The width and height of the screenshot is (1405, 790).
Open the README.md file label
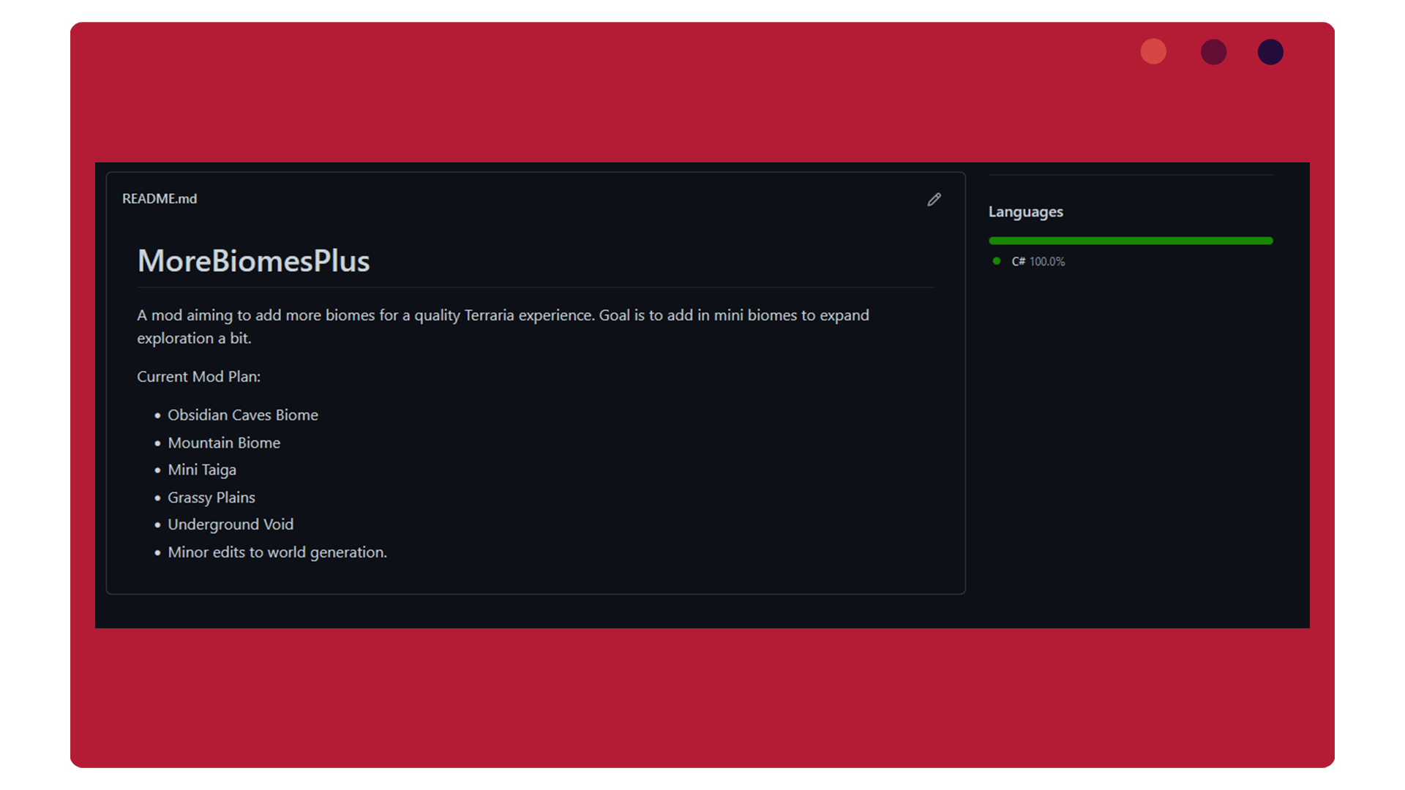[160, 199]
